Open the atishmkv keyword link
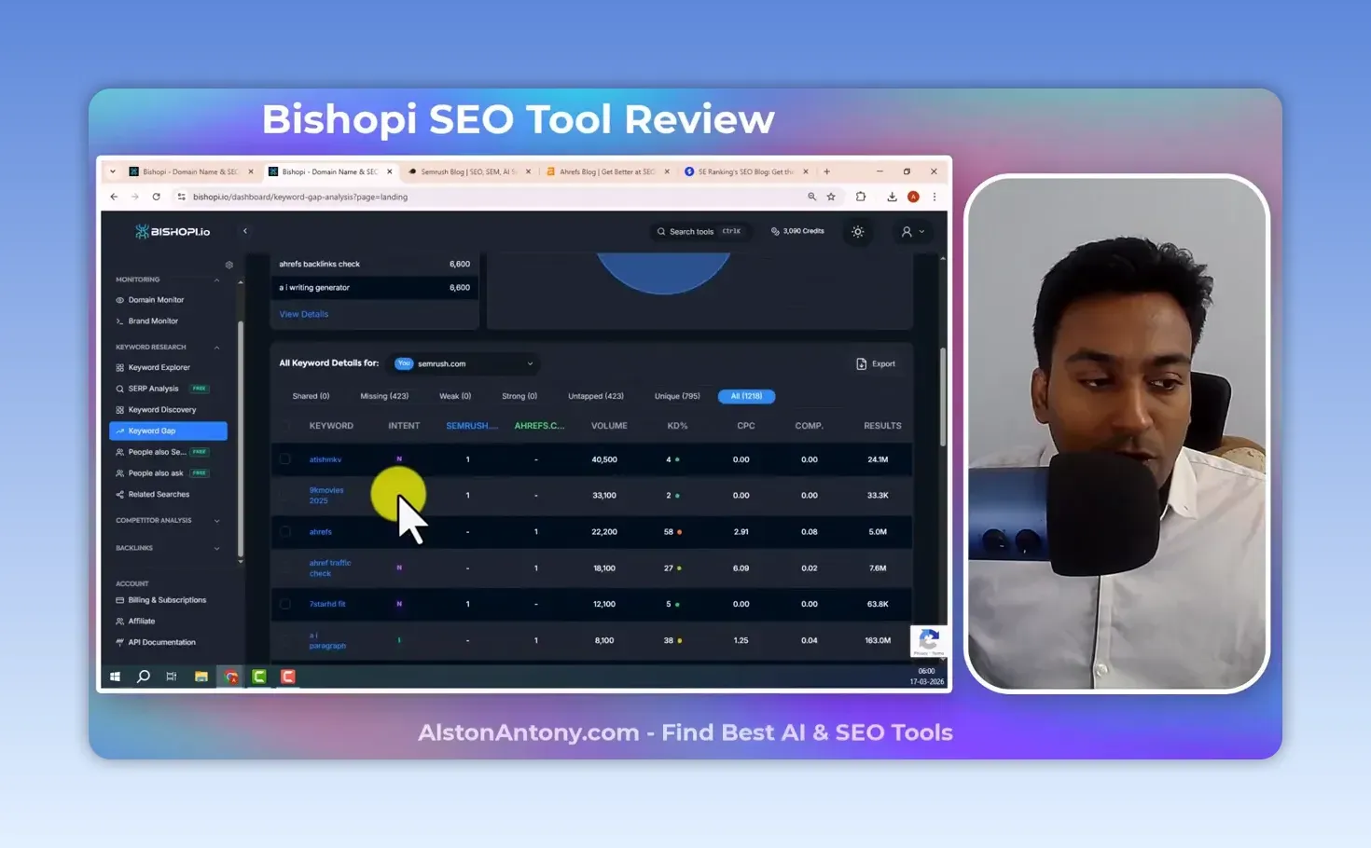 [325, 459]
